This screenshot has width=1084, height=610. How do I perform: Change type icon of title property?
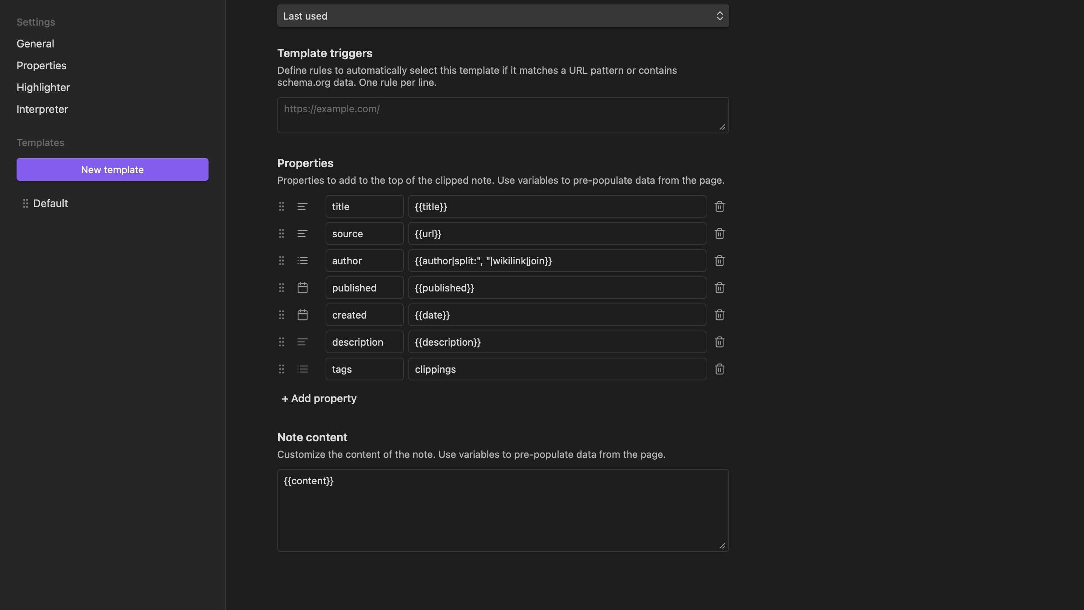pyautogui.click(x=302, y=206)
